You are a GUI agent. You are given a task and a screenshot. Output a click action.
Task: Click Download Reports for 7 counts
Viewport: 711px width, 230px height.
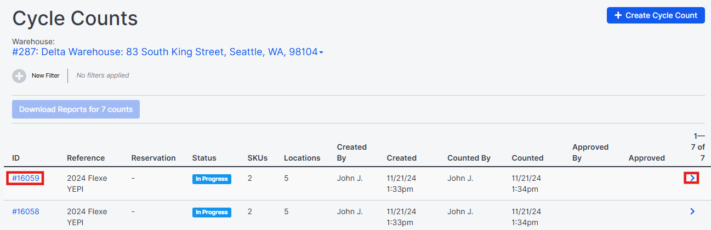tap(76, 109)
